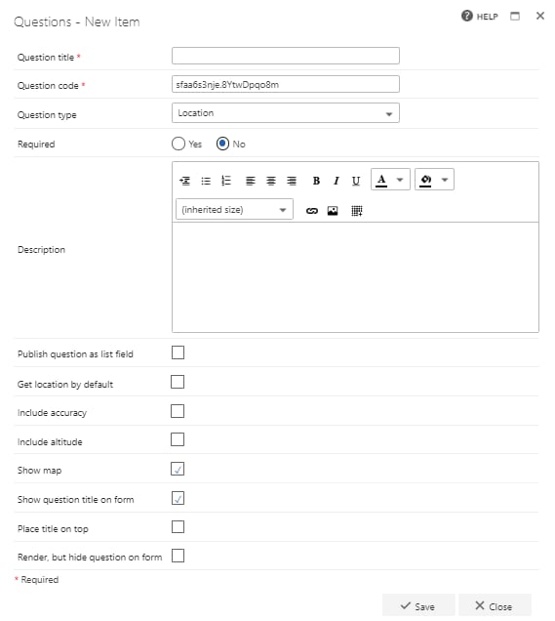The image size is (555, 621).
Task: Click the Save button
Action: pyautogui.click(x=418, y=606)
